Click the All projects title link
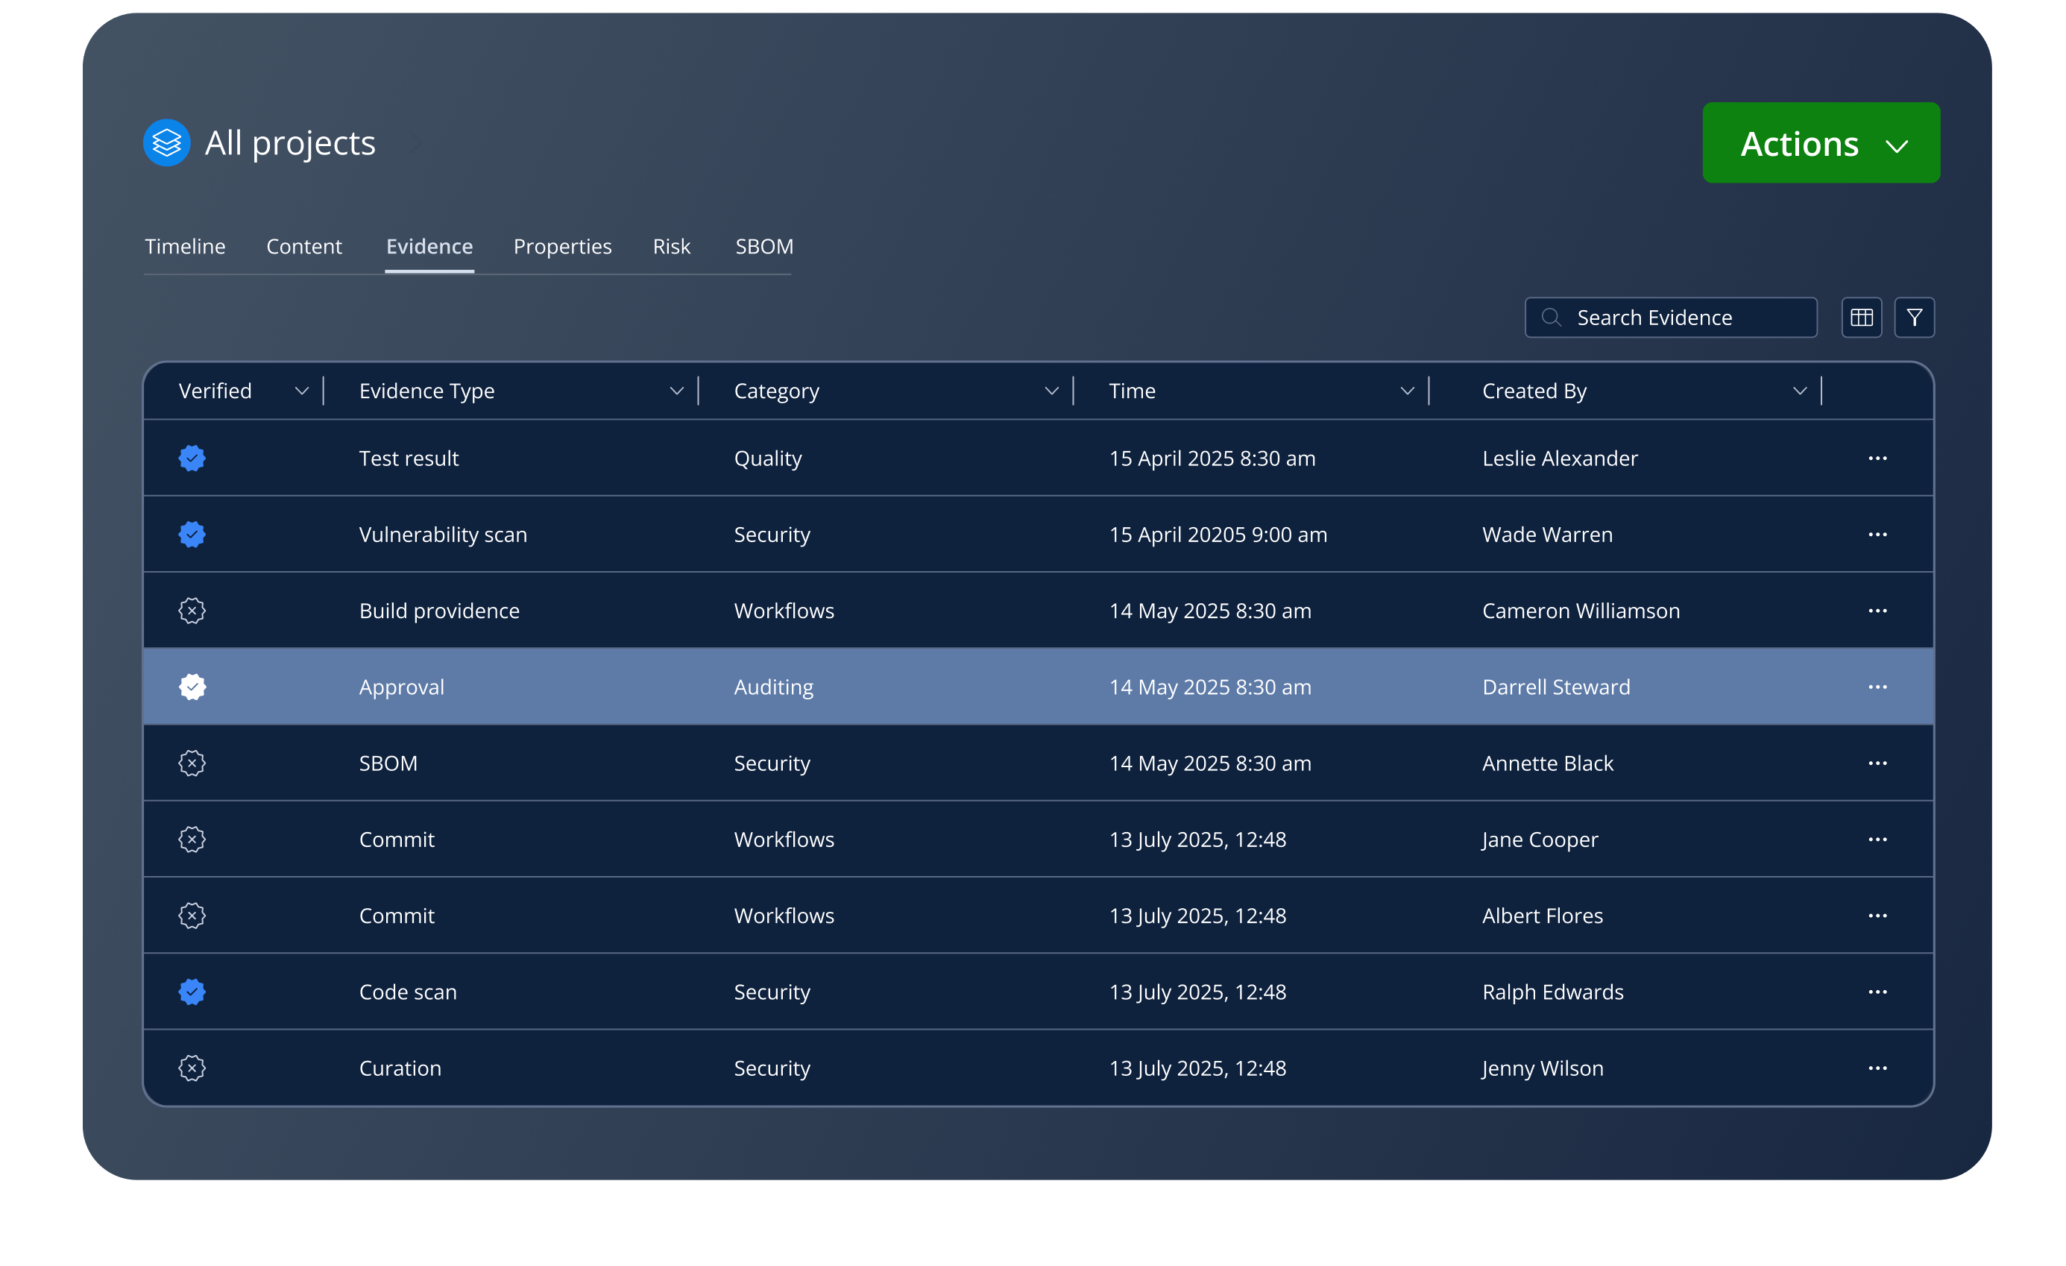This screenshot has width=2066, height=1266. [x=290, y=143]
